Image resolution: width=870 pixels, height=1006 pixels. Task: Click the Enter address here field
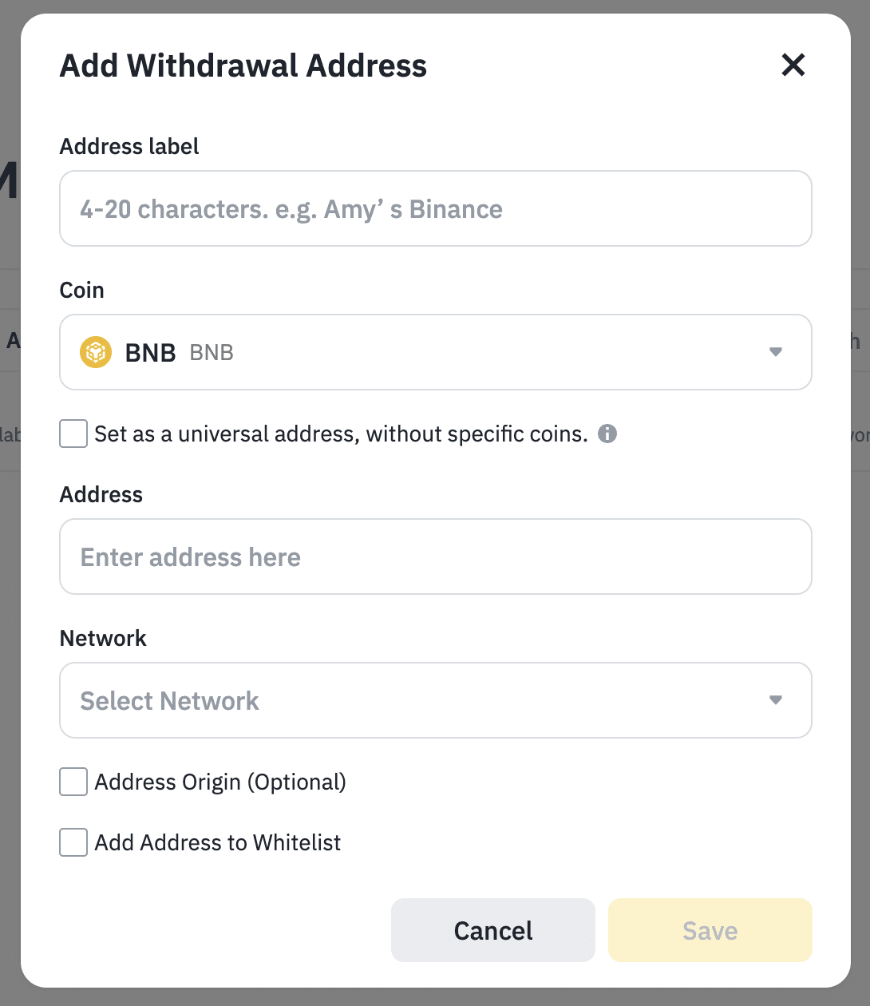click(435, 557)
